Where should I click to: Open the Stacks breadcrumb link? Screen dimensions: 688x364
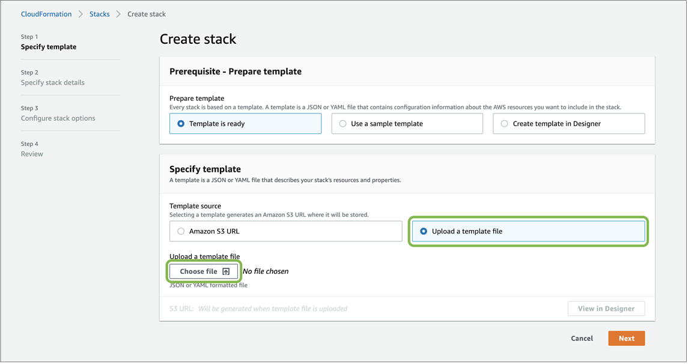coord(99,14)
